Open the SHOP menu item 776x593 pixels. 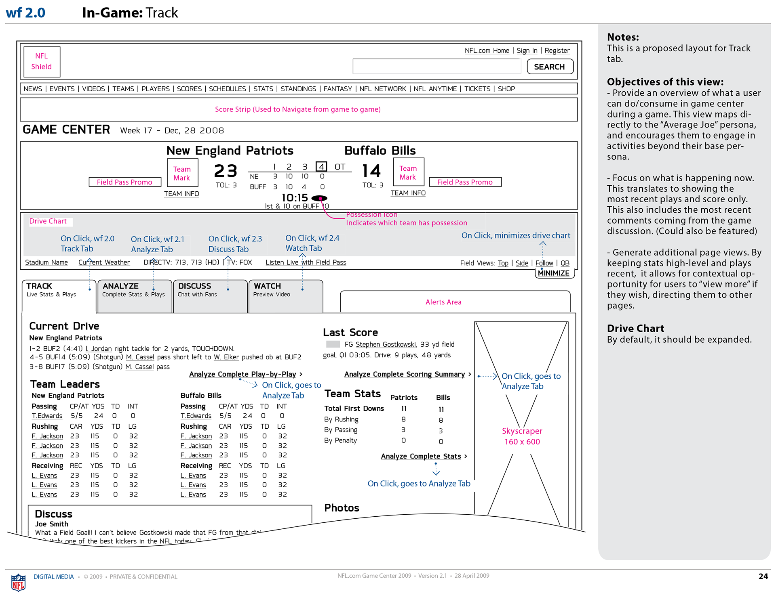(506, 89)
